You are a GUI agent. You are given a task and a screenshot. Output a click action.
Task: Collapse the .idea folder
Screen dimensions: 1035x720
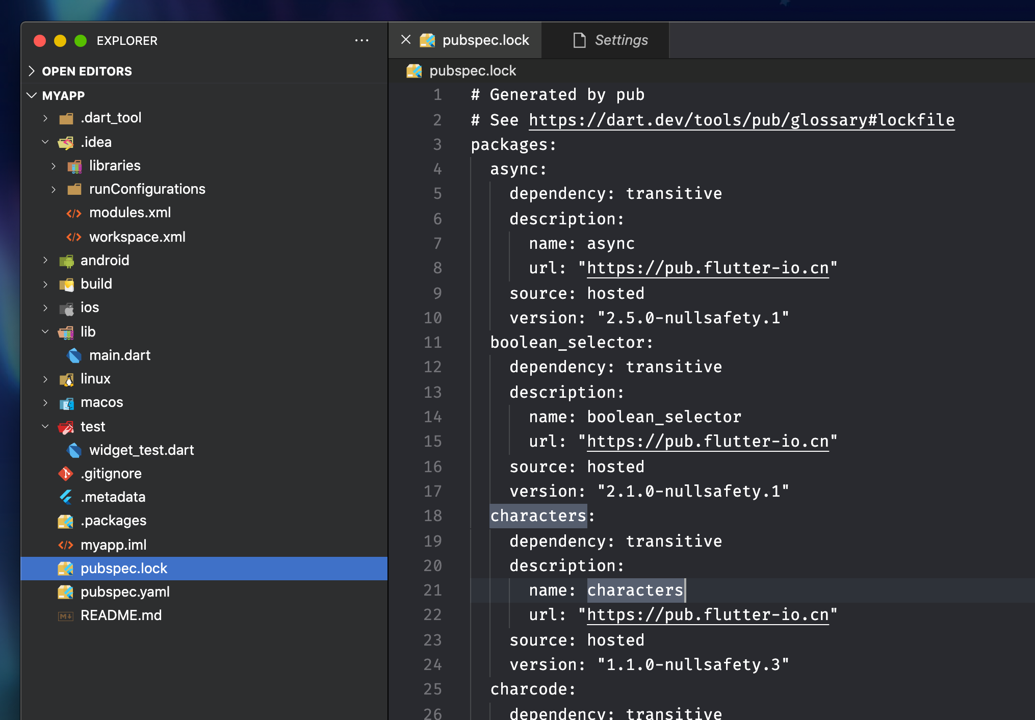tap(45, 142)
